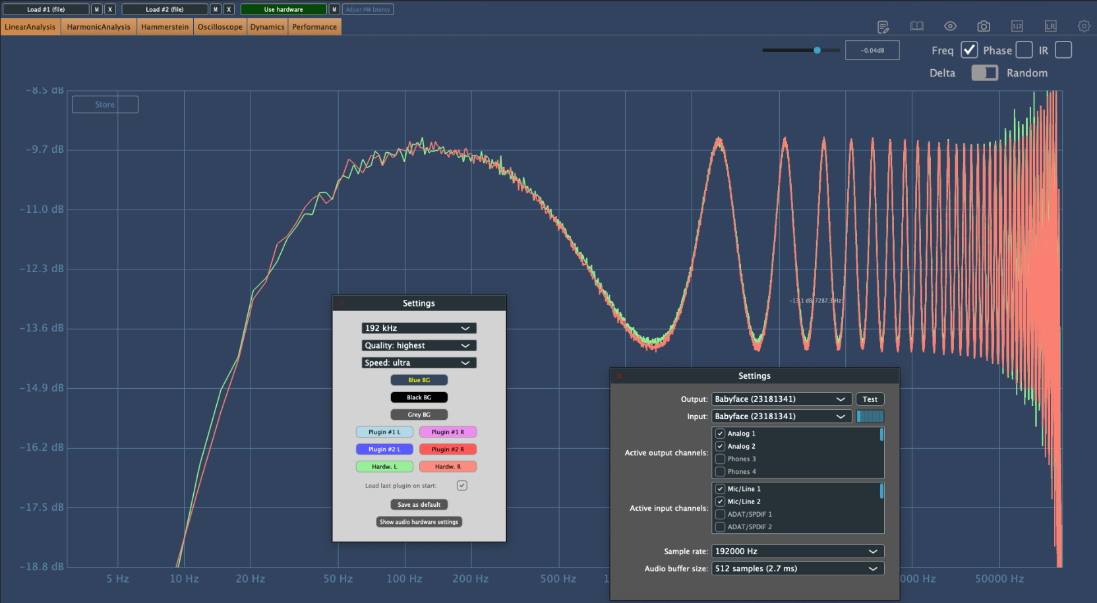1097x603 pixels.
Task: Click the eye view icon
Action: pos(950,26)
